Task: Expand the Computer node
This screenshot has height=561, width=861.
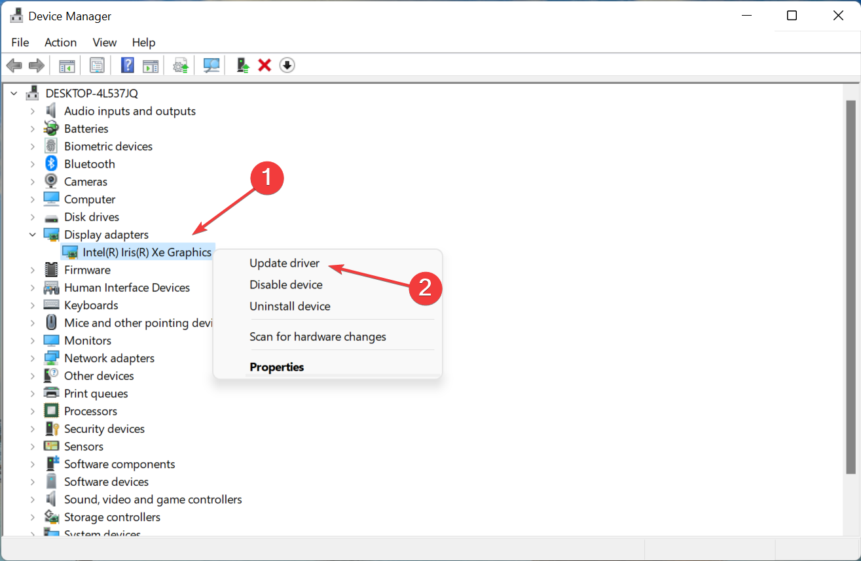Action: [32, 199]
